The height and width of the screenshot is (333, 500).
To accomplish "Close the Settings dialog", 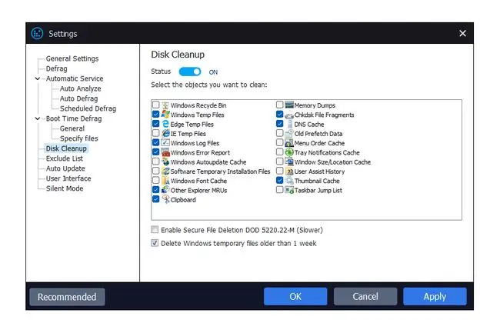I will pyautogui.click(x=462, y=33).
